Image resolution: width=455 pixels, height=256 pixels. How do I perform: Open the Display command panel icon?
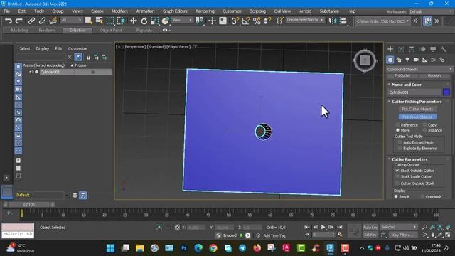coord(433,49)
